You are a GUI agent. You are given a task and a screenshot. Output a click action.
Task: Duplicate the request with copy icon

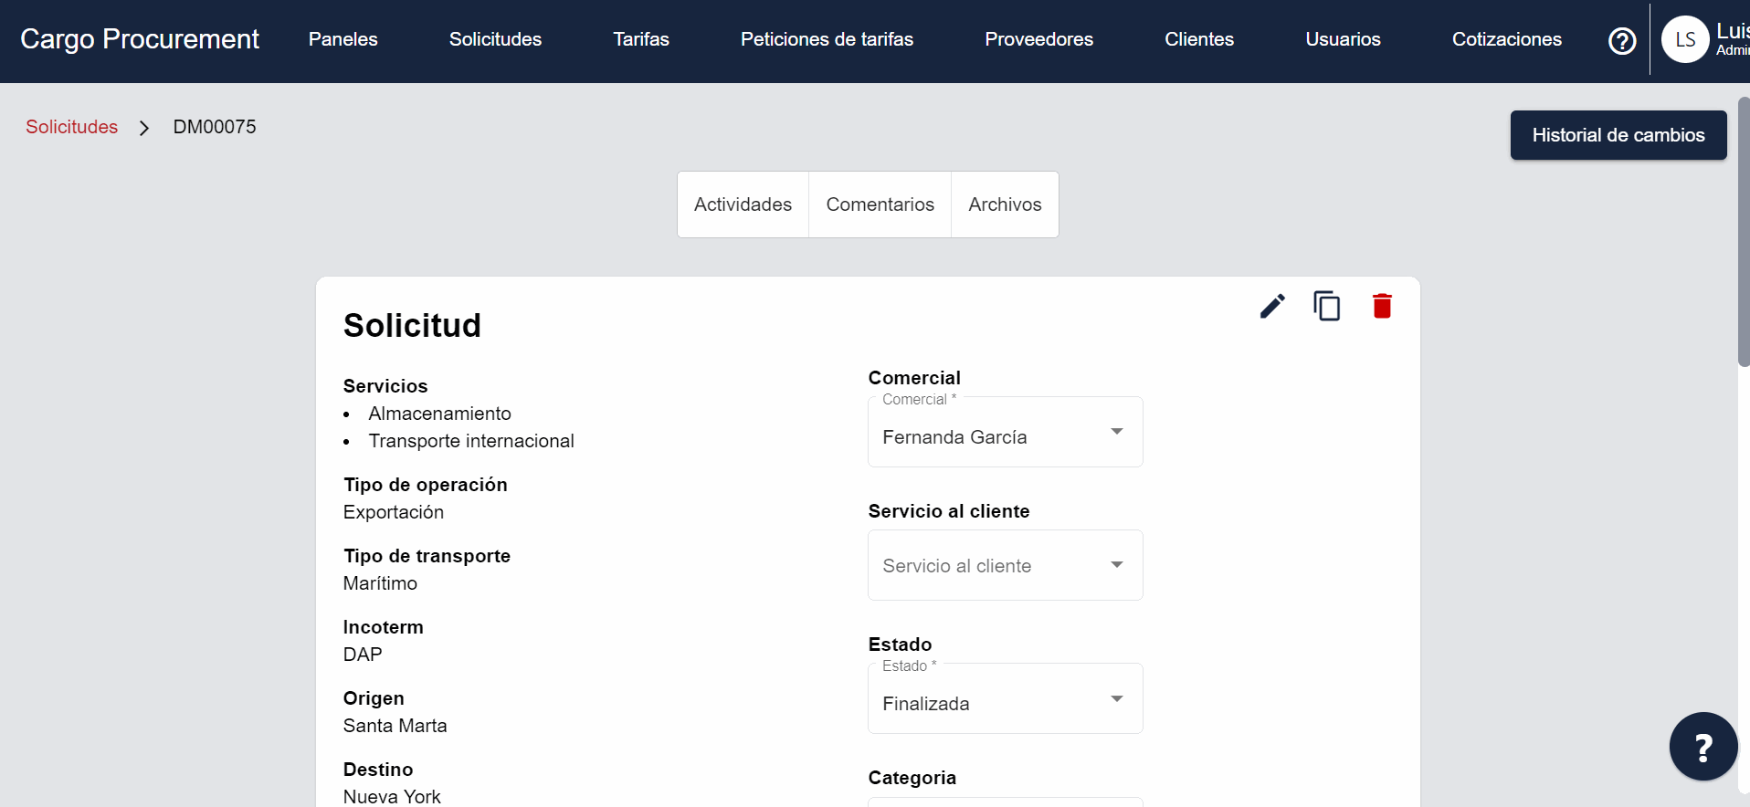click(1326, 306)
